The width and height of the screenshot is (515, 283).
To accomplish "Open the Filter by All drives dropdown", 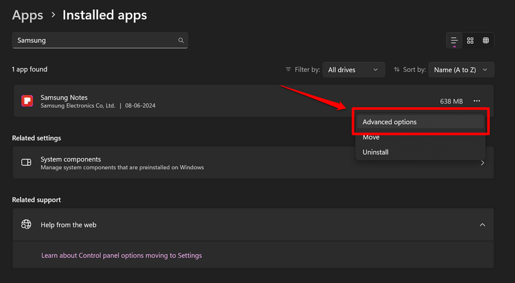I will pos(353,69).
